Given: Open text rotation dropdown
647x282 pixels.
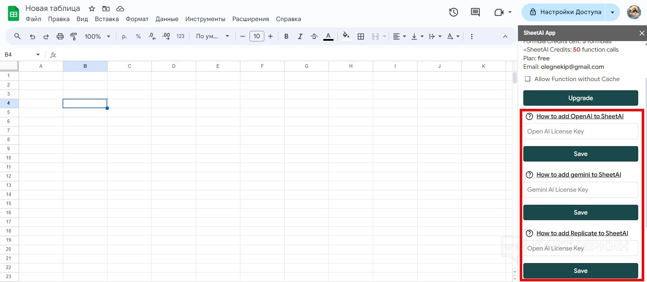Looking at the screenshot, I should (453, 36).
